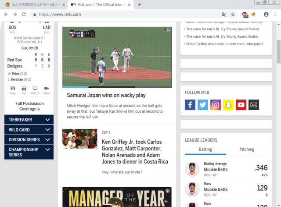This screenshot has width=281, height=207.
Task: Click the CUT 4 category label
Action: pyautogui.click(x=106, y=132)
